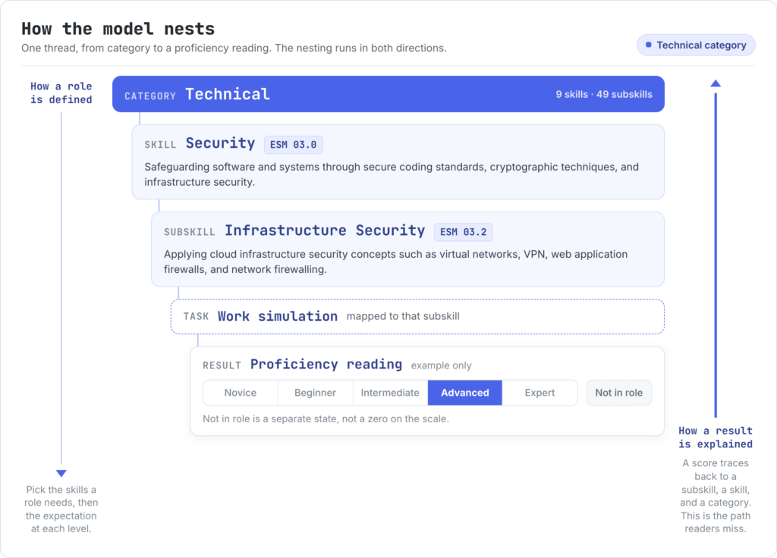Image resolution: width=777 pixels, height=558 pixels.
Task: Select the Intermediate proficiency level
Action: pos(390,393)
